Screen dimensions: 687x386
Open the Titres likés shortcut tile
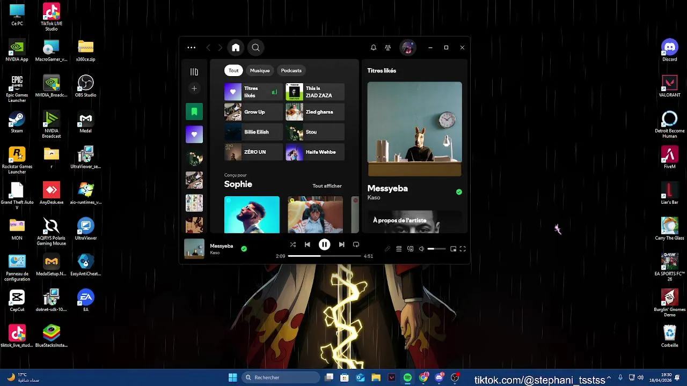[253, 92]
